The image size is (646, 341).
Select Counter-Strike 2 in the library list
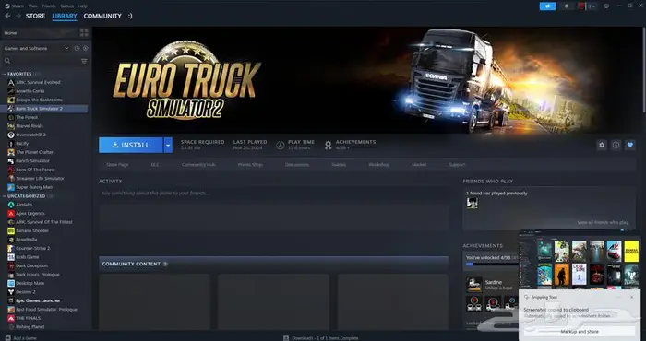tap(32, 248)
